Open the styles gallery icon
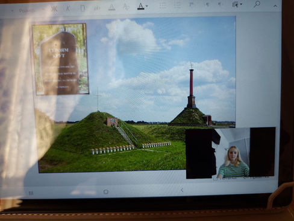 pyautogui.click(x=235, y=4)
